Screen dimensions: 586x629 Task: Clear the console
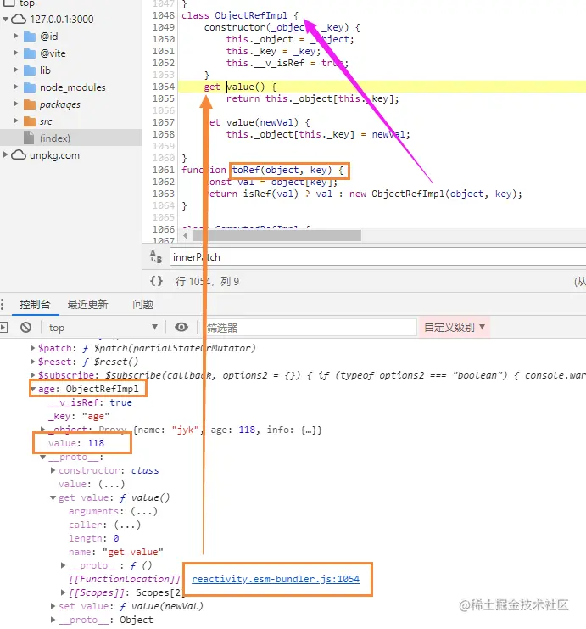pyautogui.click(x=25, y=328)
